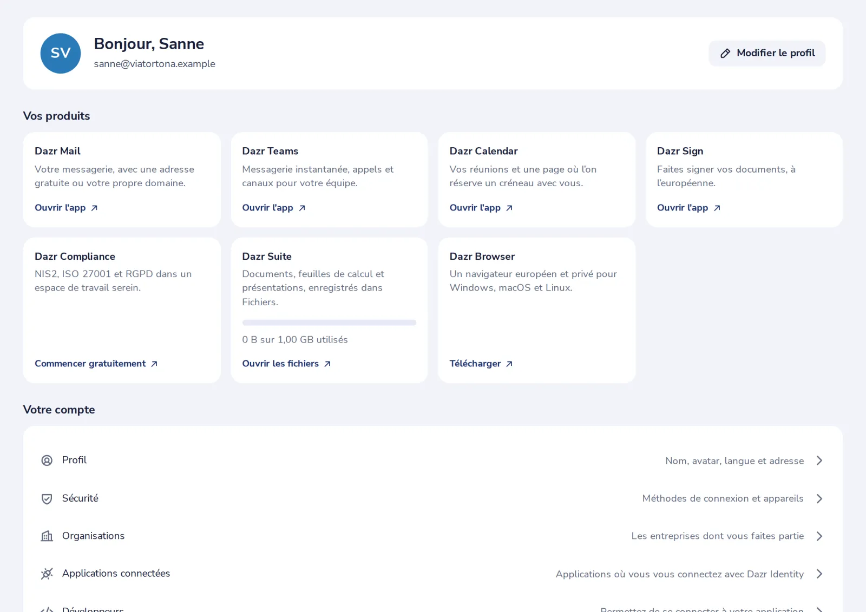Click the arrow icon beside Dazr Calendar Ouvrir l'app
866x612 pixels.
click(509, 208)
